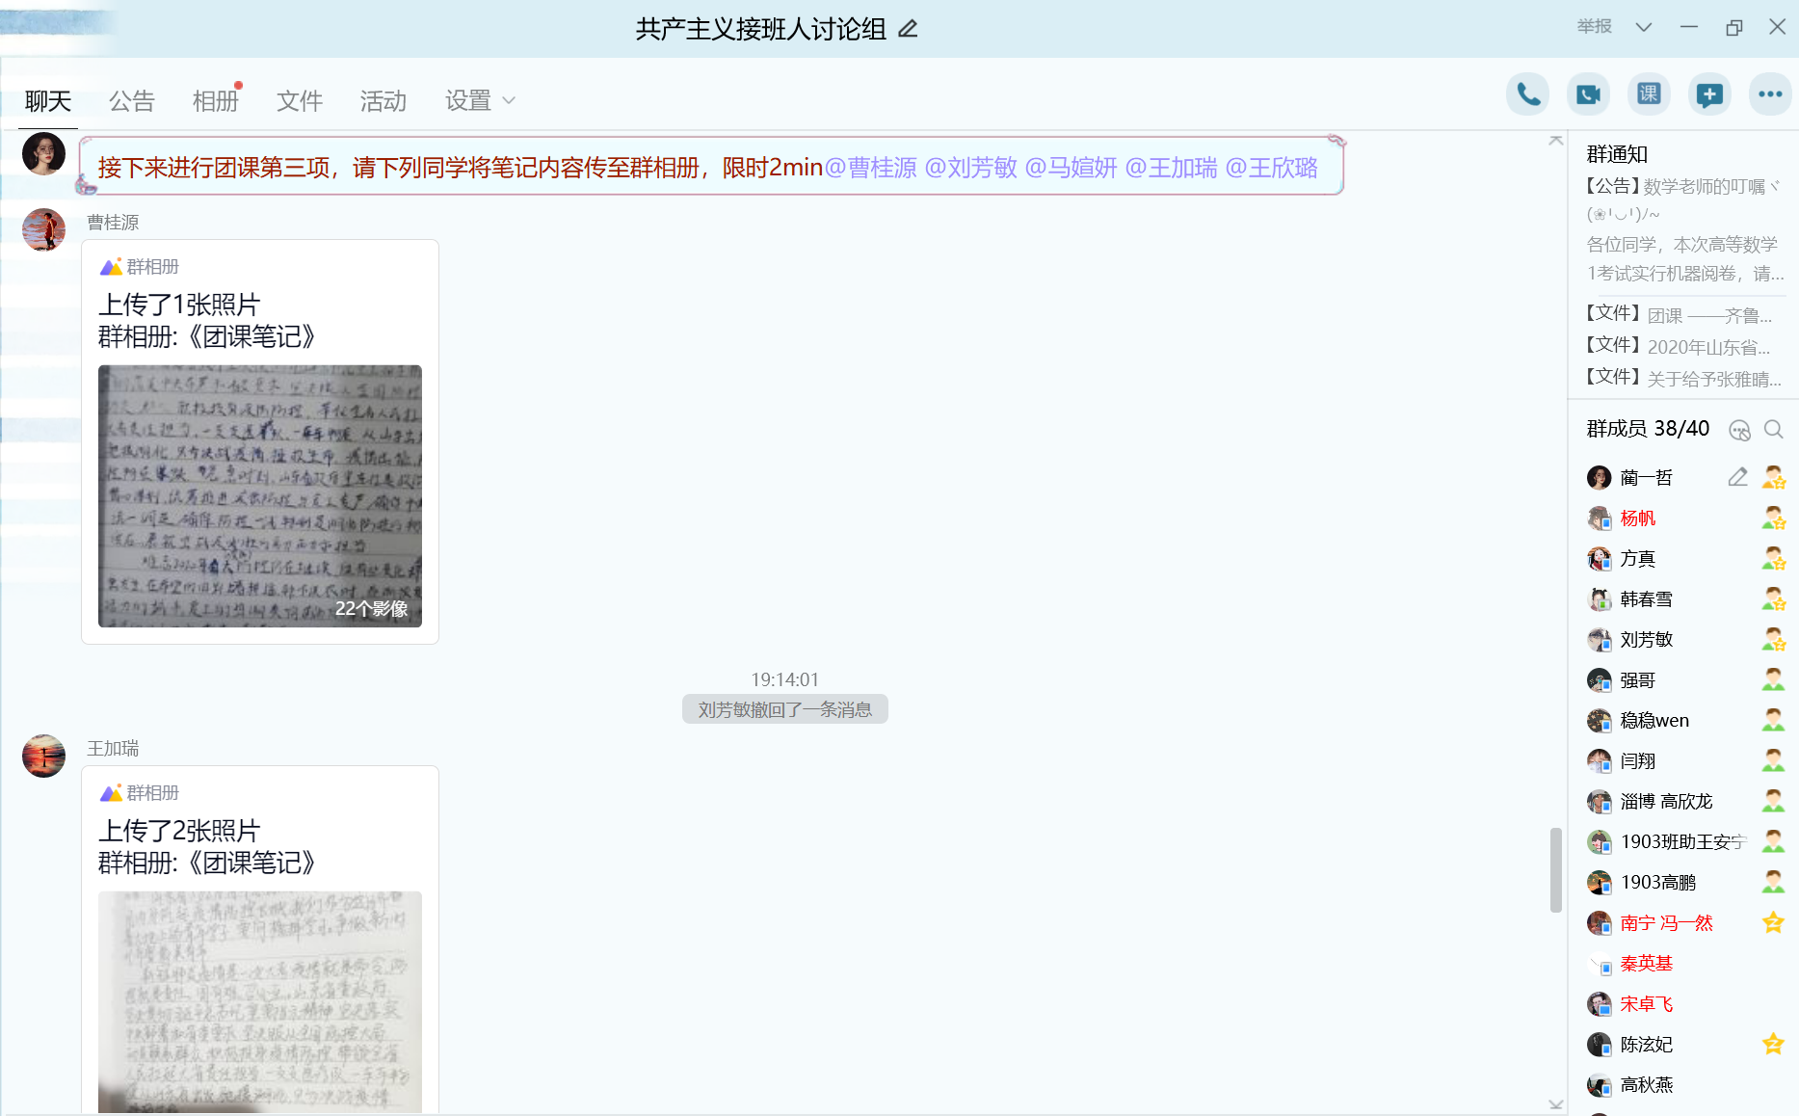Start a group video call

(x=1588, y=94)
